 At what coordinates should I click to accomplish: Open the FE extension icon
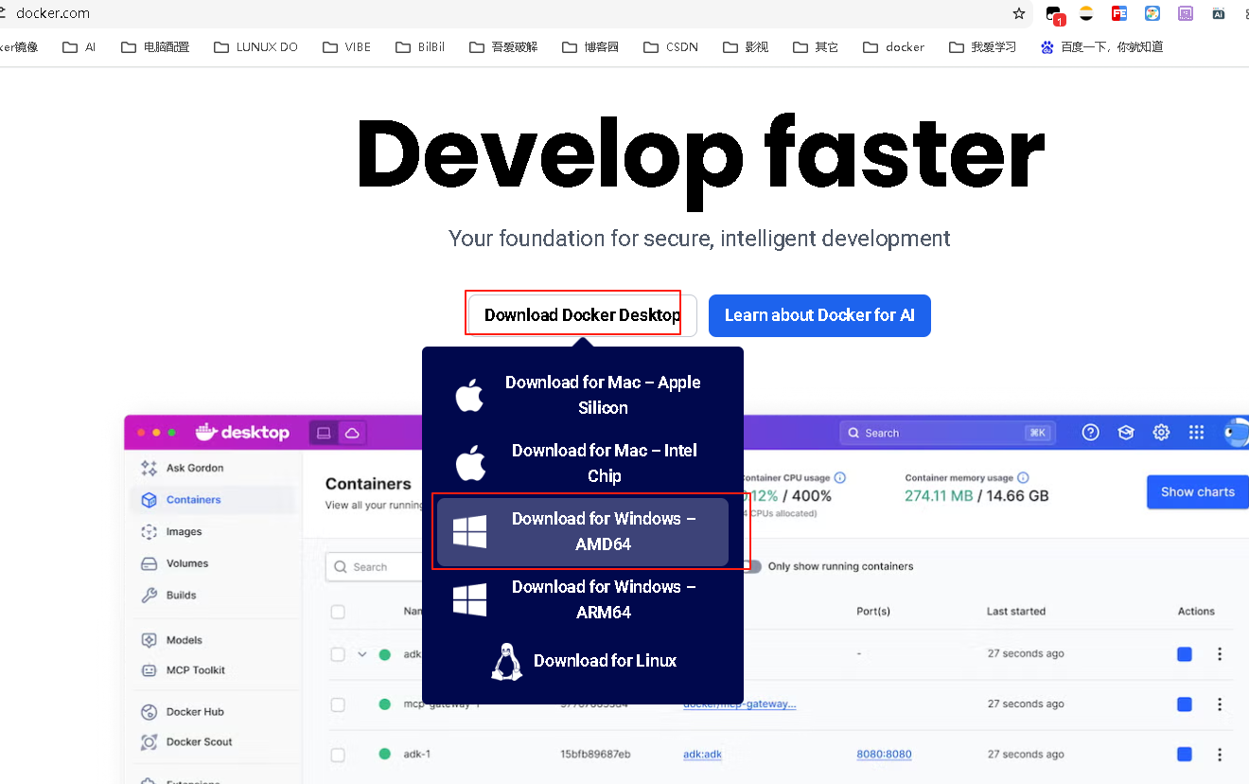(1119, 13)
